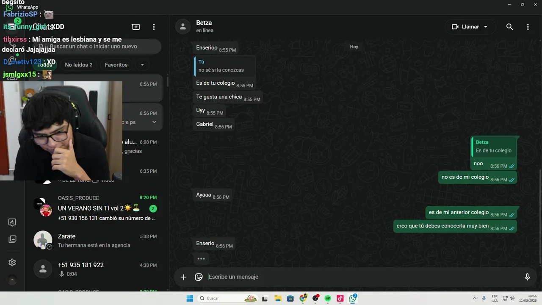Image resolution: width=542 pixels, height=305 pixels.
Task: Open the clock and date 20:56 panel
Action: pyautogui.click(x=528, y=298)
